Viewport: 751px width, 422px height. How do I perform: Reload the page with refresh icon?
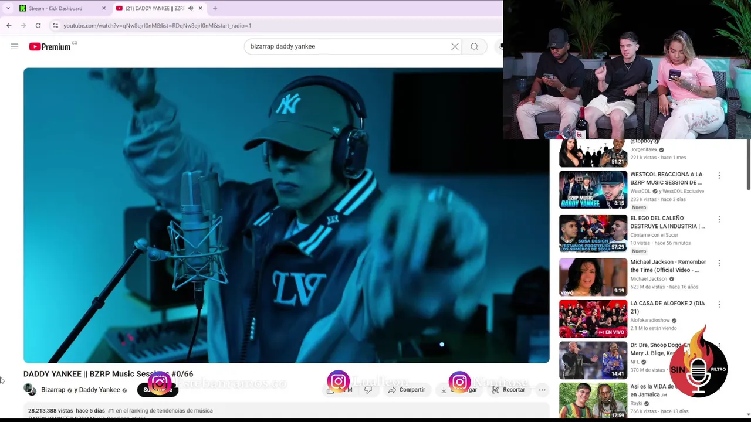38,25
